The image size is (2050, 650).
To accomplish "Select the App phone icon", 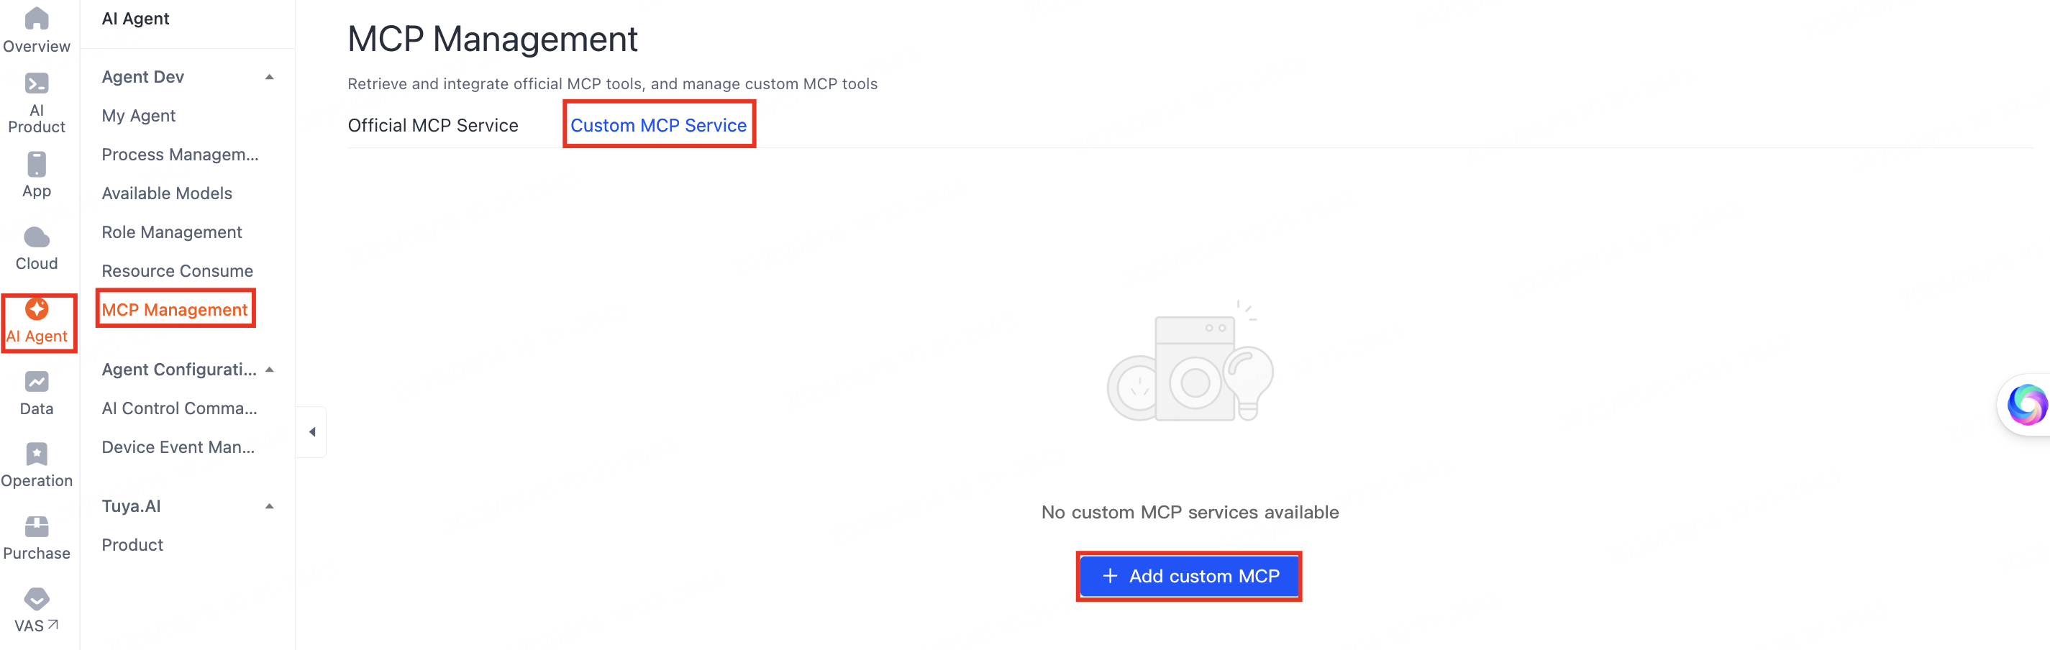I will (37, 165).
